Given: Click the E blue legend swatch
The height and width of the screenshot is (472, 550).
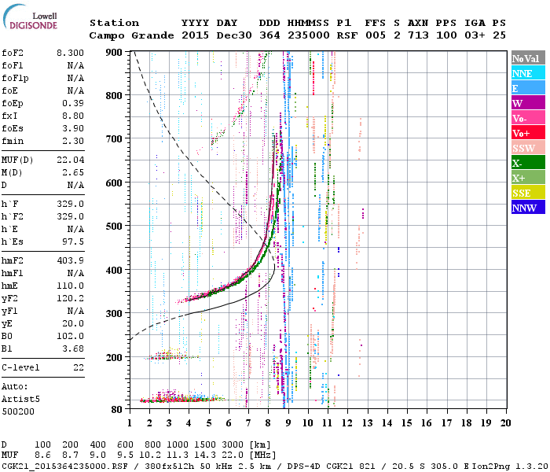Looking at the screenshot, I should (528, 88).
